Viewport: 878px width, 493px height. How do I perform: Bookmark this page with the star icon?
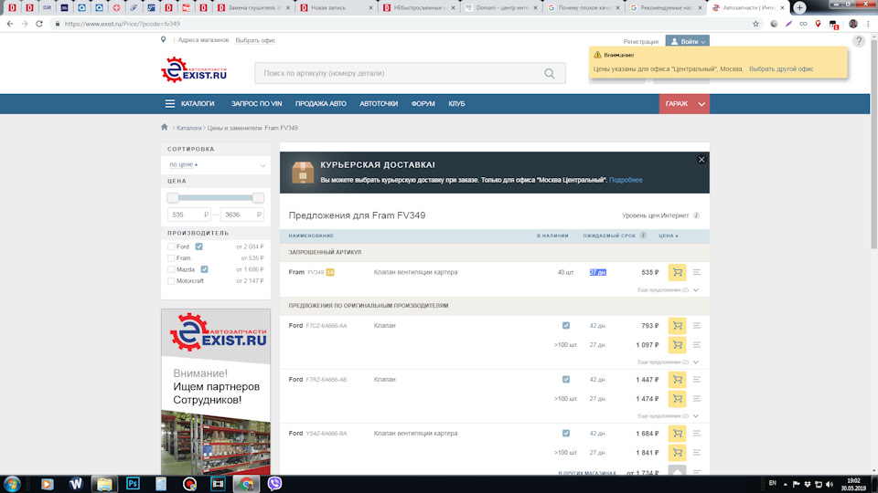click(x=755, y=24)
